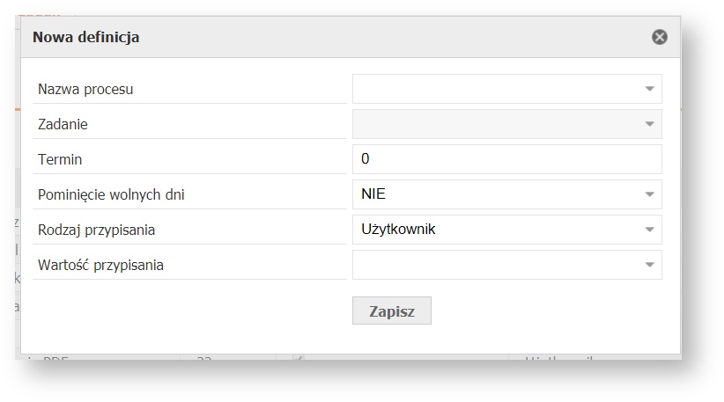The image size is (724, 402).
Task: Click the Nazwa procesu label
Action: (x=85, y=89)
